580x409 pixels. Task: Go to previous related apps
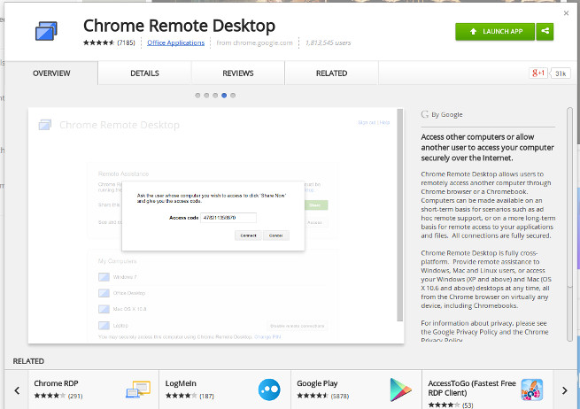[x=17, y=390]
